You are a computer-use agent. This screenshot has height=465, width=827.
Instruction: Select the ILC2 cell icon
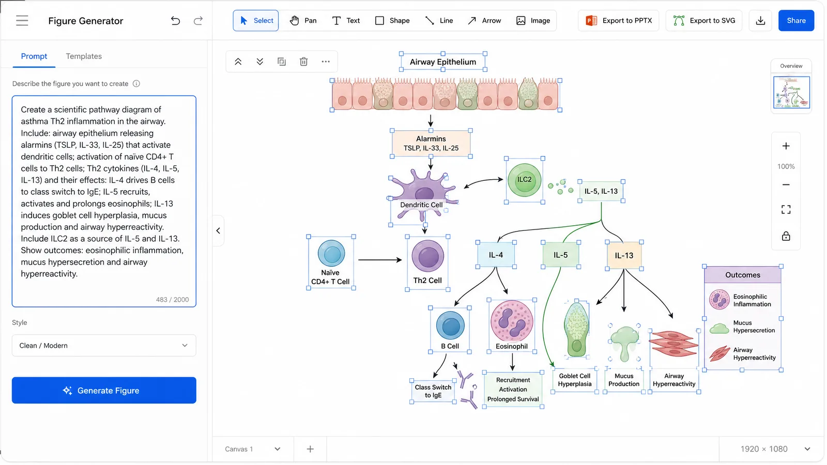524,180
